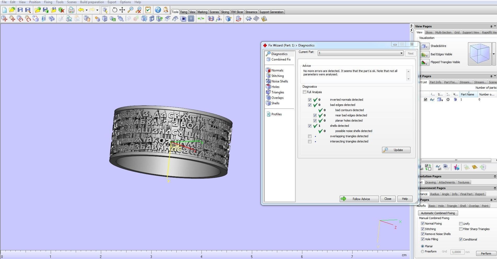497x259 pixels.
Task: Uncheck the Normal Fixing checkbox
Action: point(423,224)
